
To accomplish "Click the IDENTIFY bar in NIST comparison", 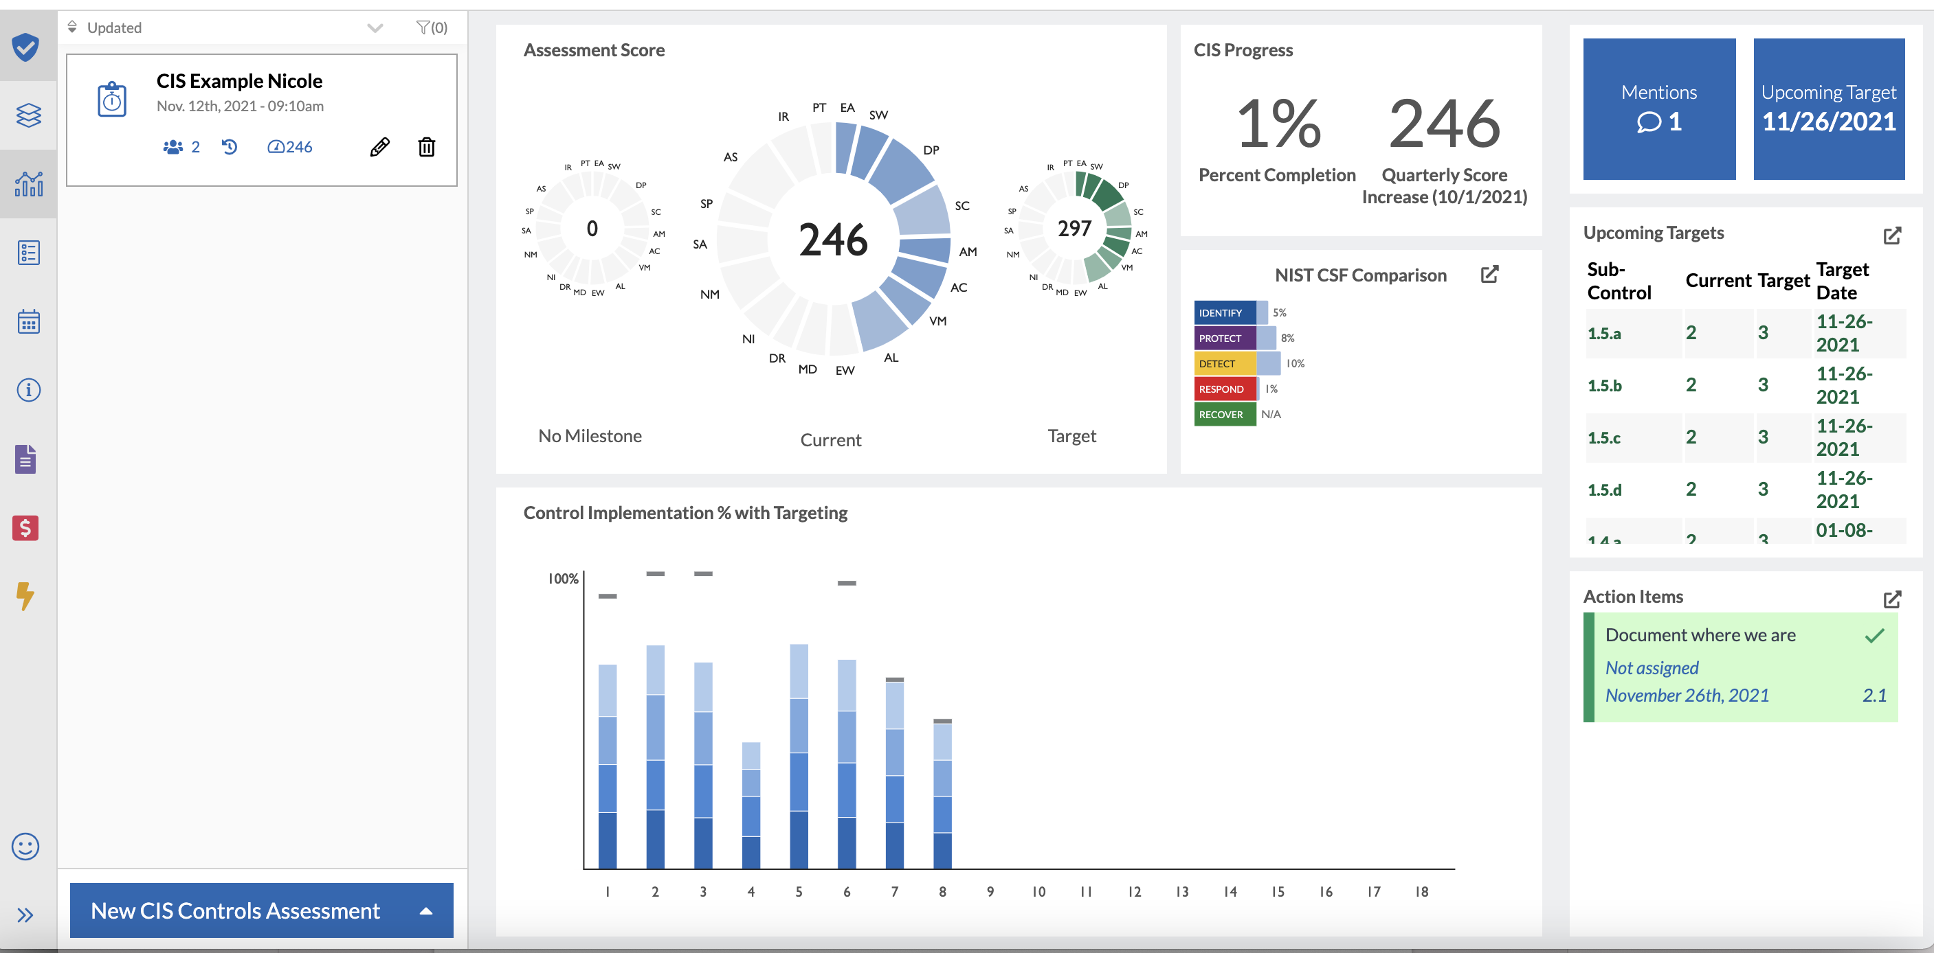I will 1230,312.
